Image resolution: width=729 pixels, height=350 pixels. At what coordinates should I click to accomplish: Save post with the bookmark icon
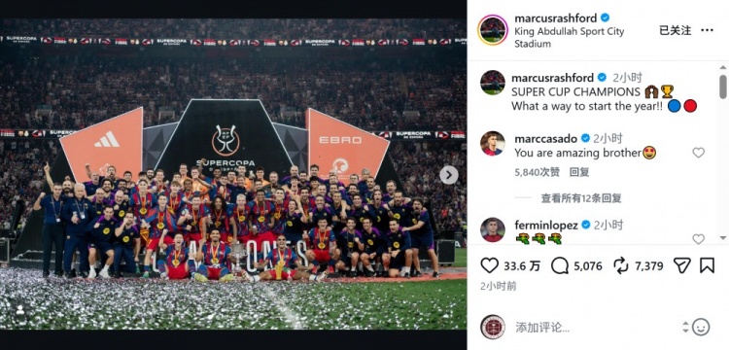707,265
